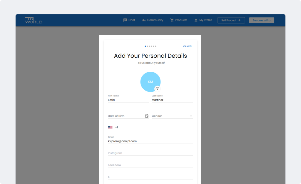Viewport: 301px width, 184px height.
Task: Click the first step progress dot
Action: (145, 46)
